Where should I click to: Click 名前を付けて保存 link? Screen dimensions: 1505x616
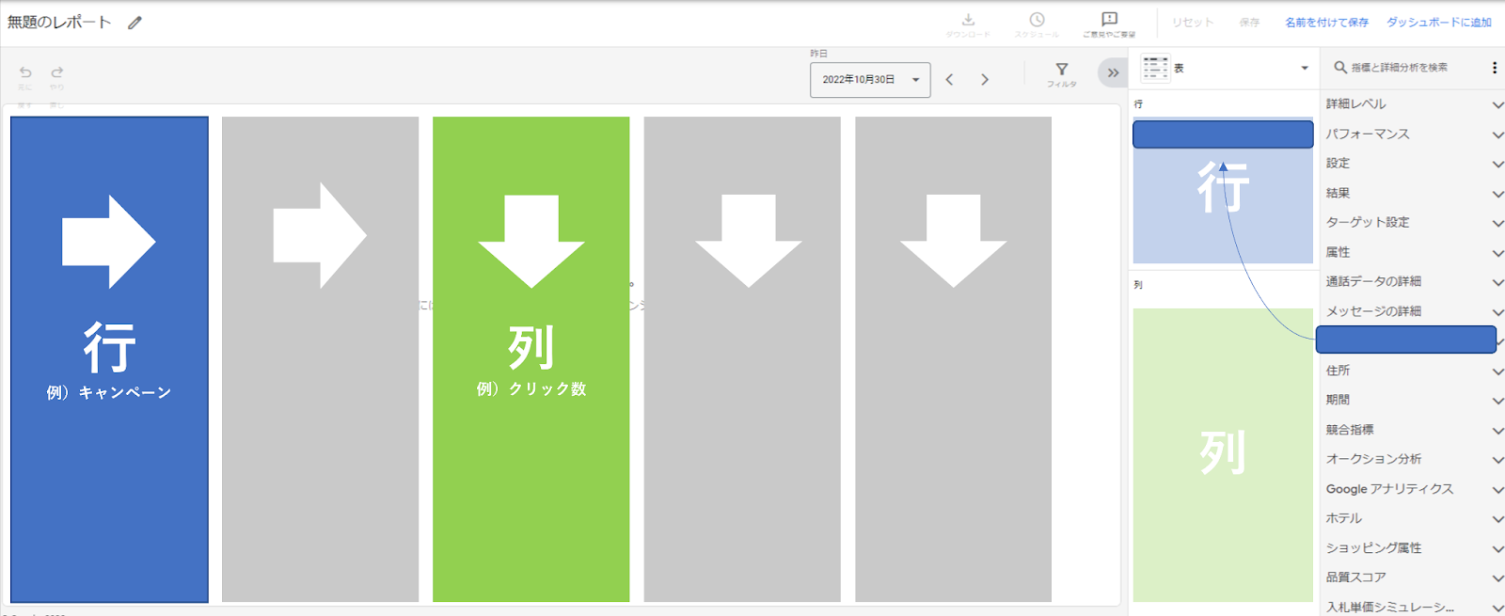1326,23
